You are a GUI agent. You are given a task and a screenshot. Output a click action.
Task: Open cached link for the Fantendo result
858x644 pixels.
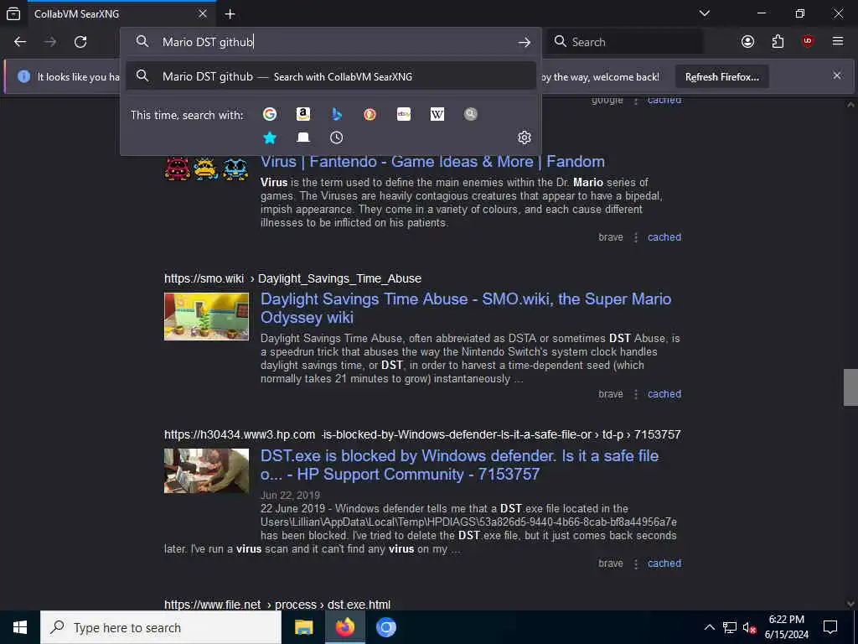pos(664,237)
